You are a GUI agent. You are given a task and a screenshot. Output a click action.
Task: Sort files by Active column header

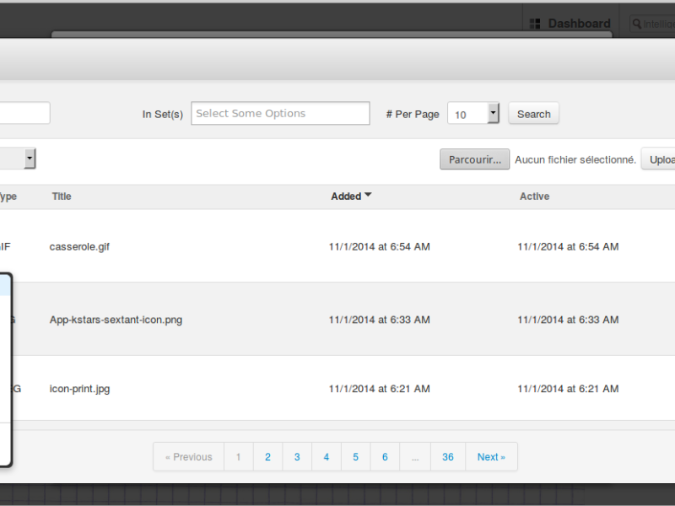(x=534, y=196)
